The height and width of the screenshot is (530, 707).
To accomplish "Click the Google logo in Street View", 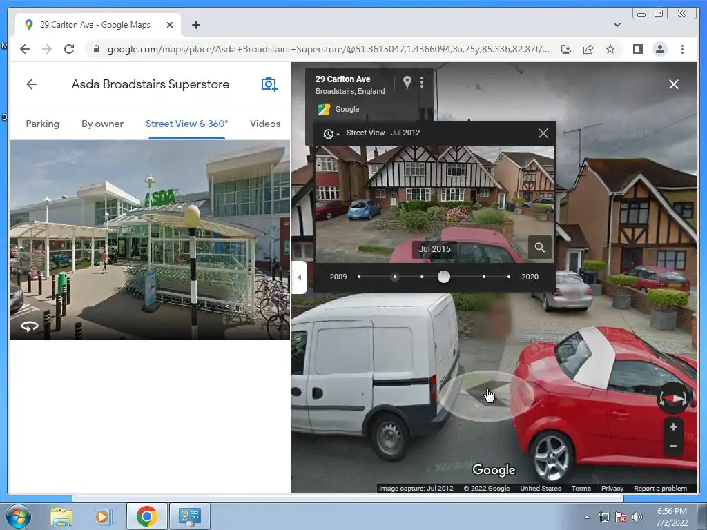I will click(x=493, y=470).
